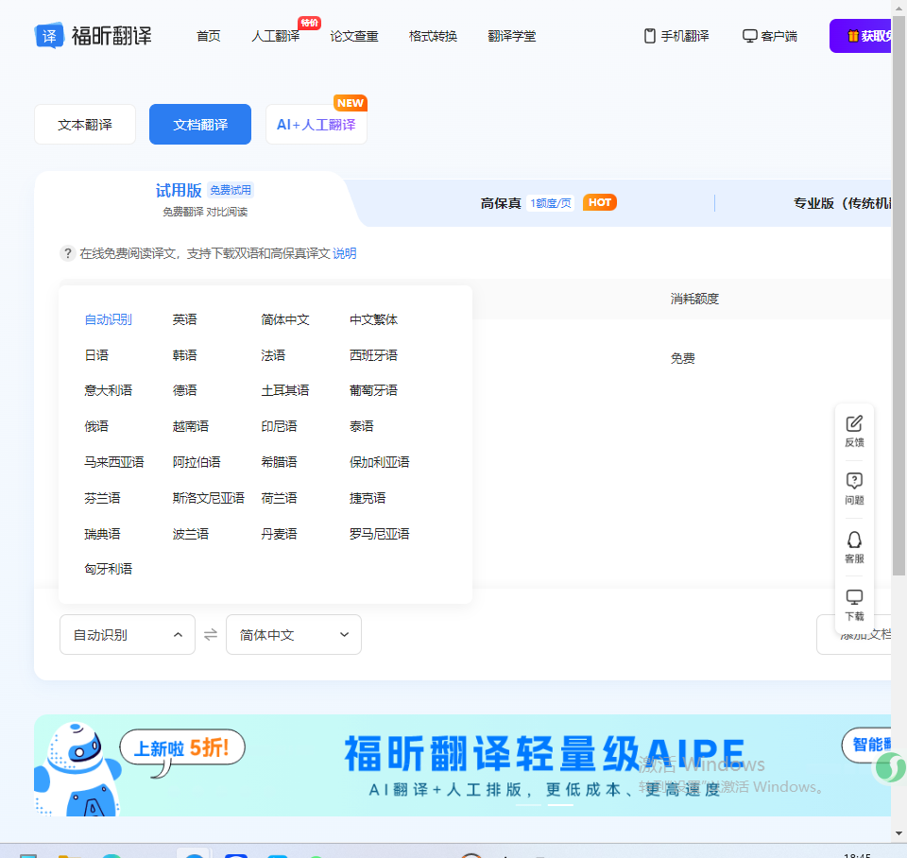The width and height of the screenshot is (907, 858).
Task: Choose 自动识别 in language list
Action: 108,320
